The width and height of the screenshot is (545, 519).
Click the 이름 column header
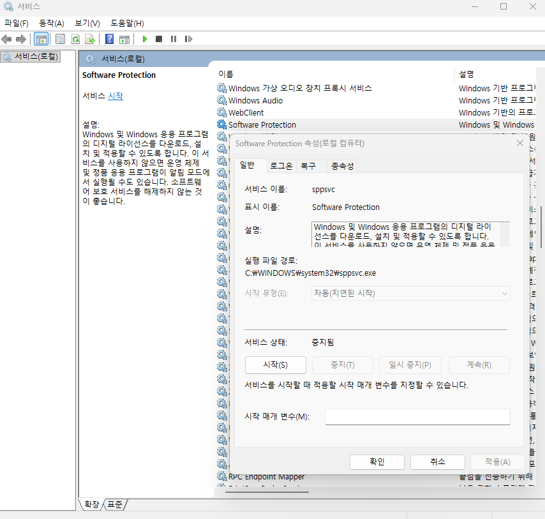point(334,74)
